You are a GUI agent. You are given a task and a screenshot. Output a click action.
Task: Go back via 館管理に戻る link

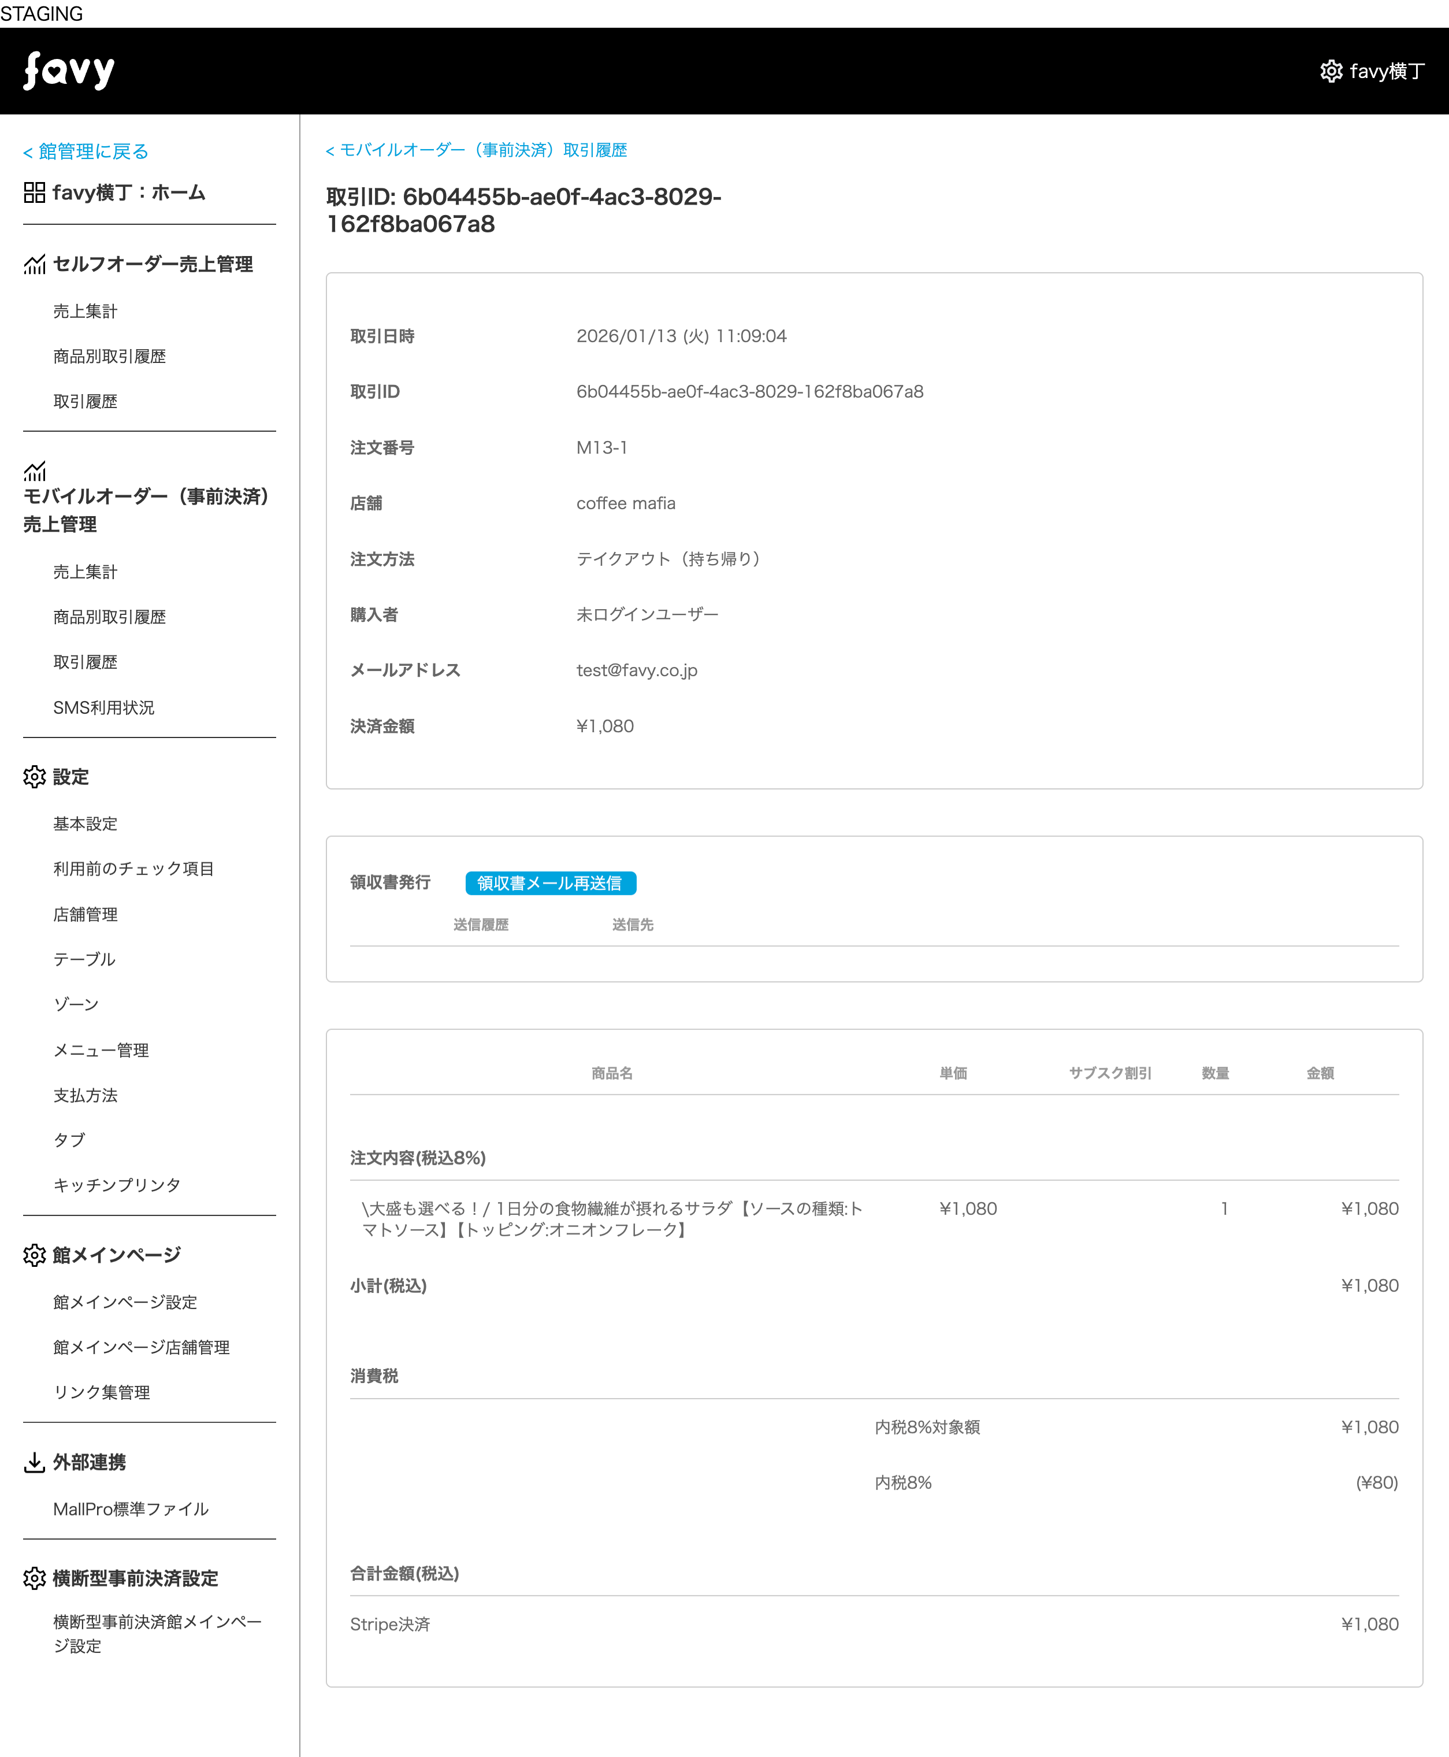pyautogui.click(x=86, y=151)
